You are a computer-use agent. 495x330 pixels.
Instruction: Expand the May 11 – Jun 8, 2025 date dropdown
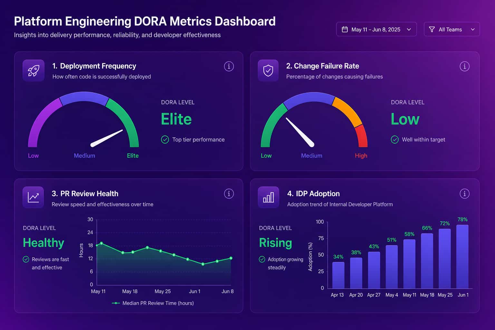click(376, 29)
